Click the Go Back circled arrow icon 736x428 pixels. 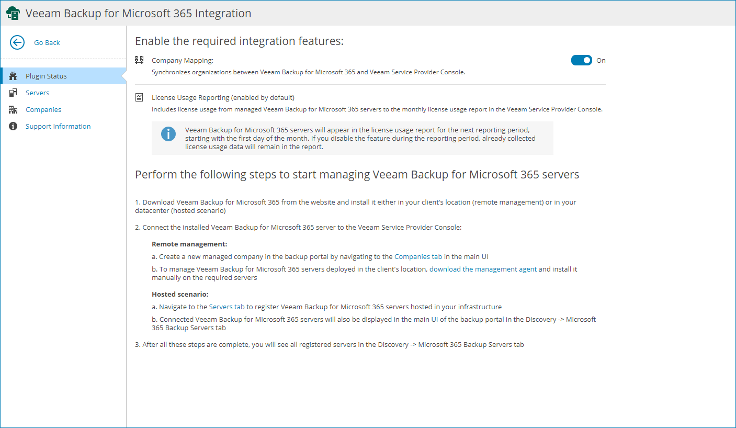[x=17, y=42]
